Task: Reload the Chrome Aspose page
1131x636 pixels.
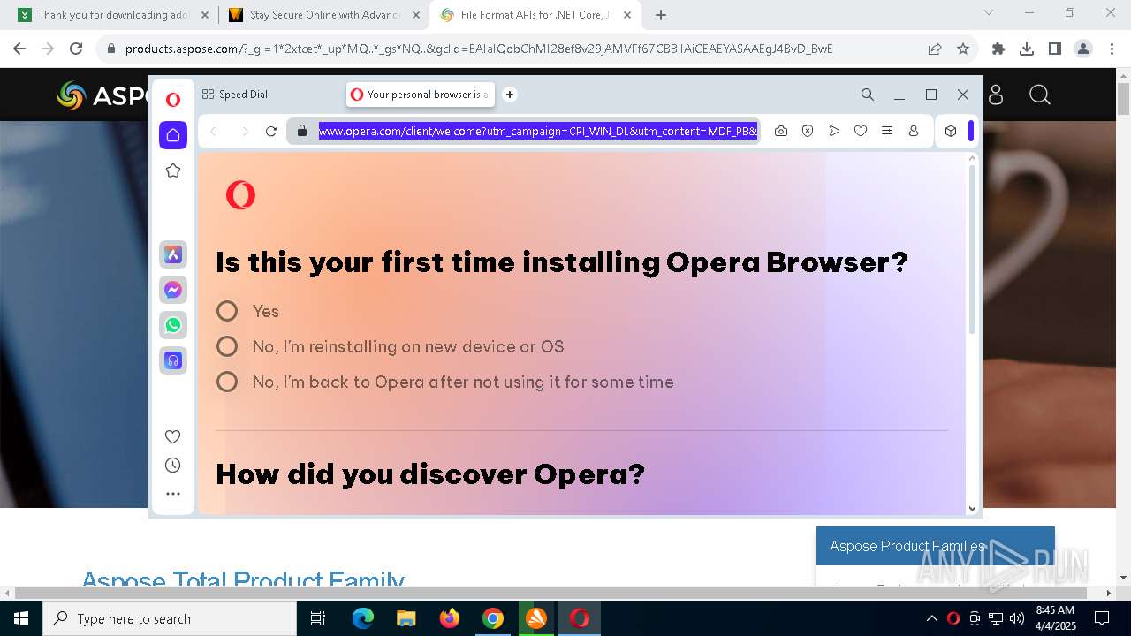Action: 76,49
